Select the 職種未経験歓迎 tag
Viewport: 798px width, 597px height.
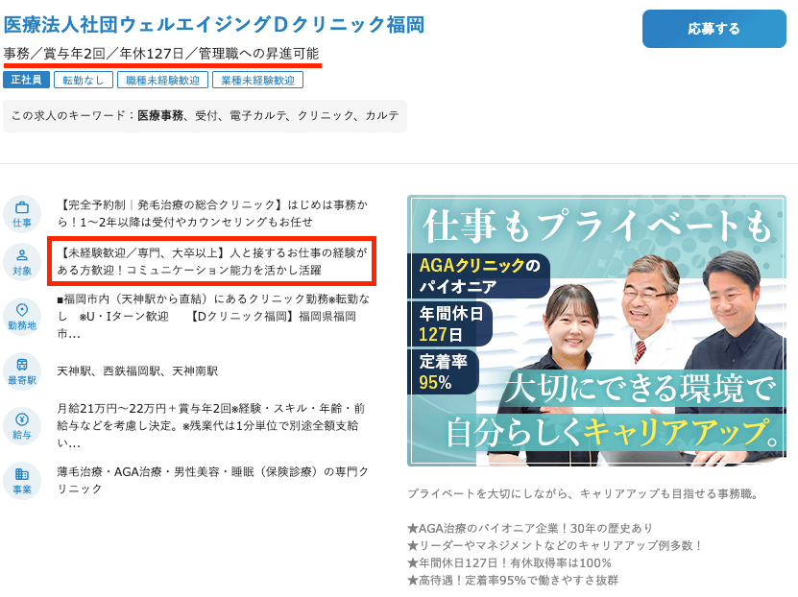163,80
